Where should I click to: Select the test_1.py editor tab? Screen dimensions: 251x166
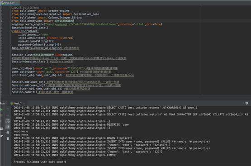(9, 3)
